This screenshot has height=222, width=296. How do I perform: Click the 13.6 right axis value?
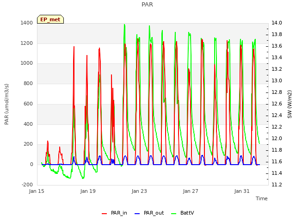pyautogui.click(x=277, y=46)
